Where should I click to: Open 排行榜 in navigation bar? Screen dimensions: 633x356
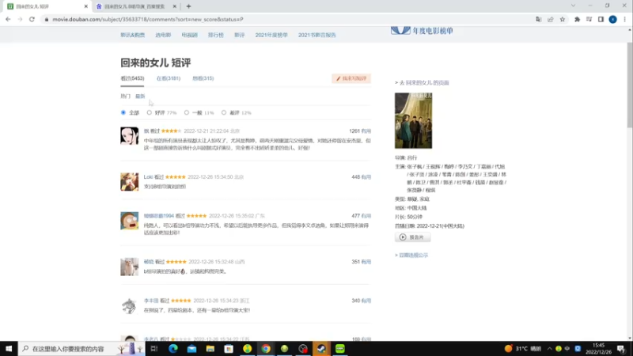coord(215,35)
